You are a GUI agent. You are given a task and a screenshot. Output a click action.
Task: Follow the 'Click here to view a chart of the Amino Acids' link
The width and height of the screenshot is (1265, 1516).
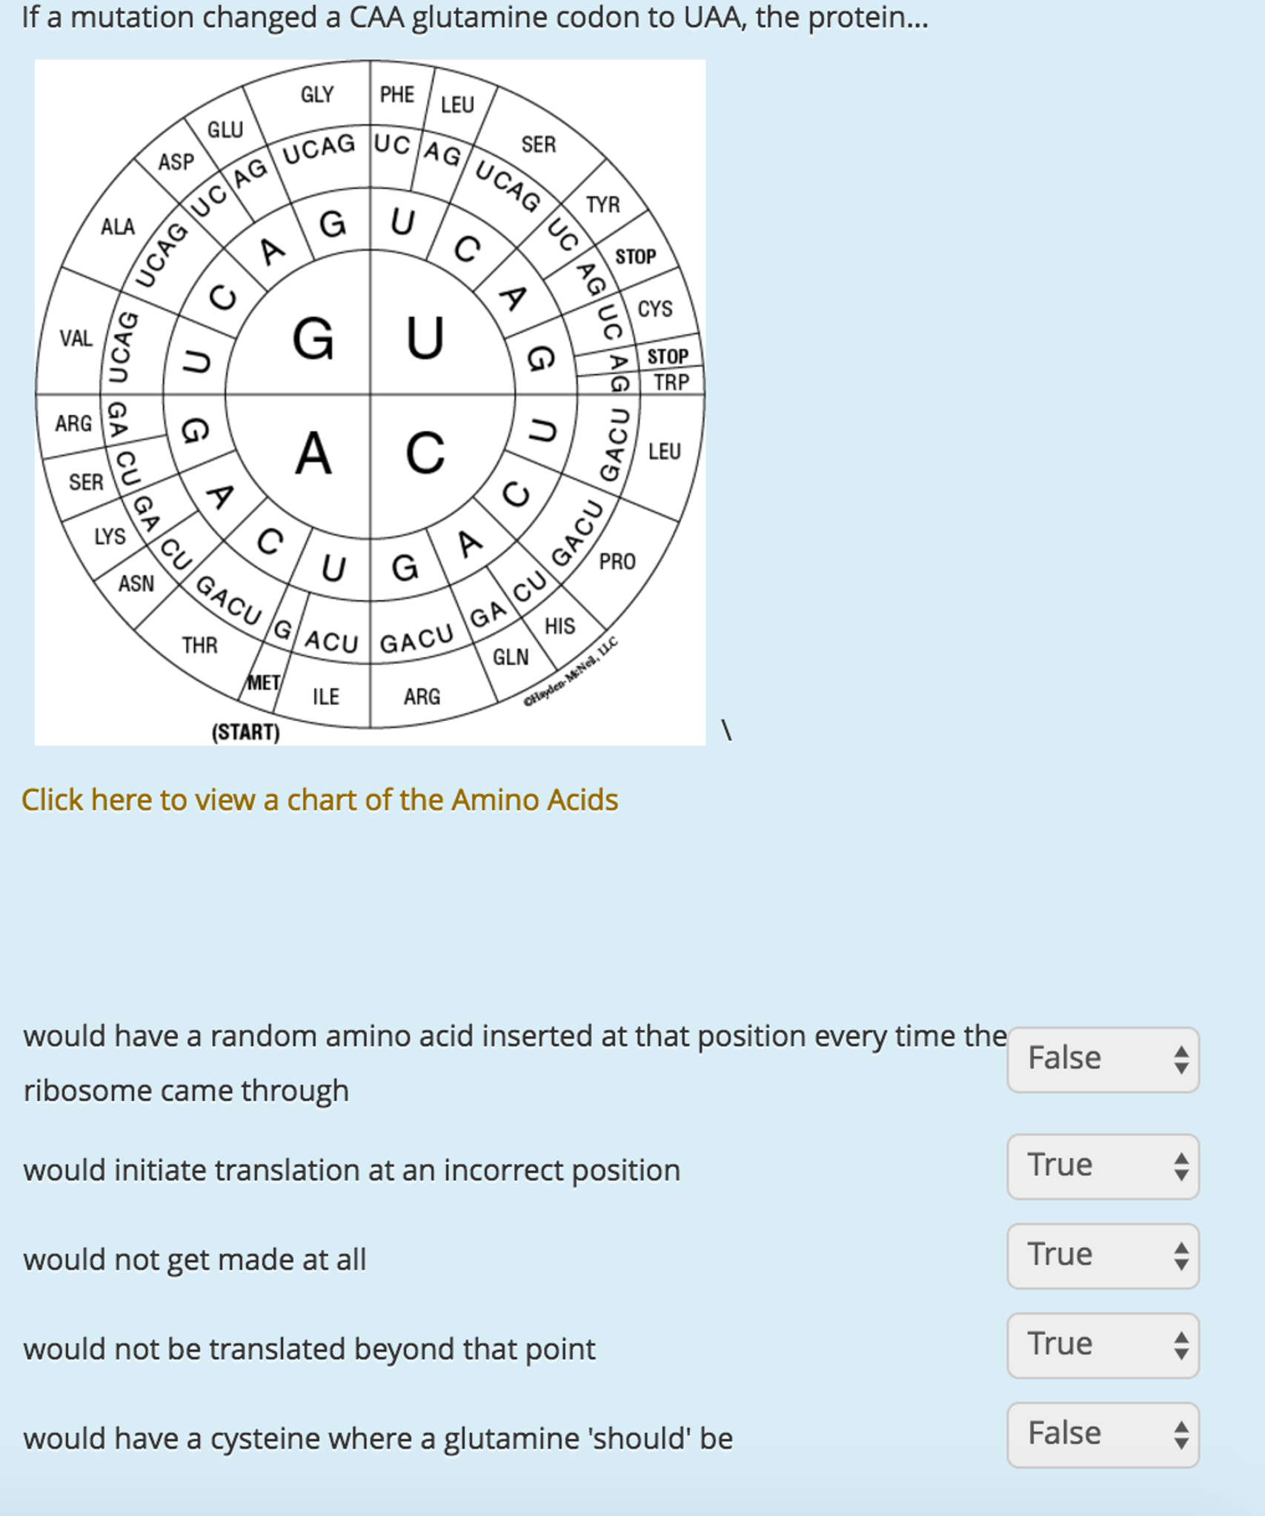point(319,800)
